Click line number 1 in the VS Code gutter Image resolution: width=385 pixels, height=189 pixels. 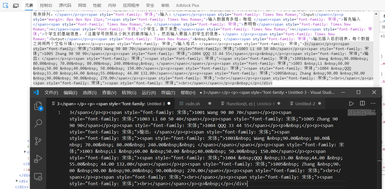[x=59, y=113]
